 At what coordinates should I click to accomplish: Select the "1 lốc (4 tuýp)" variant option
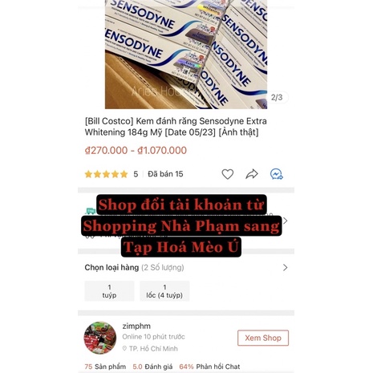164,291
